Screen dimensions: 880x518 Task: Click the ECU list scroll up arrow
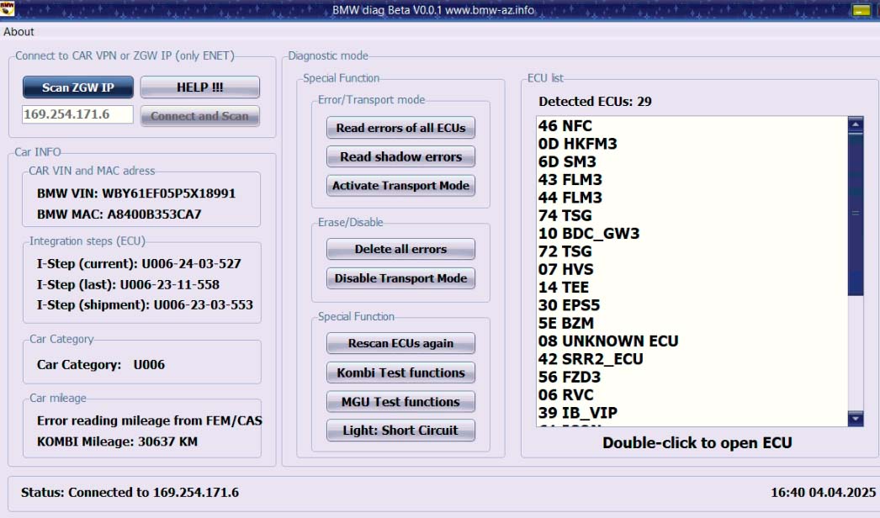[856, 124]
